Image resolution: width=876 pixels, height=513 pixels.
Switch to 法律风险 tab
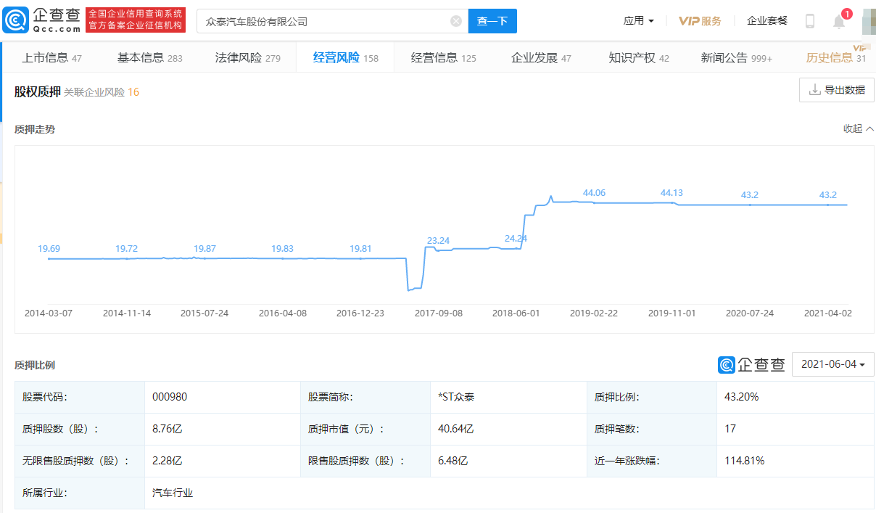(247, 58)
